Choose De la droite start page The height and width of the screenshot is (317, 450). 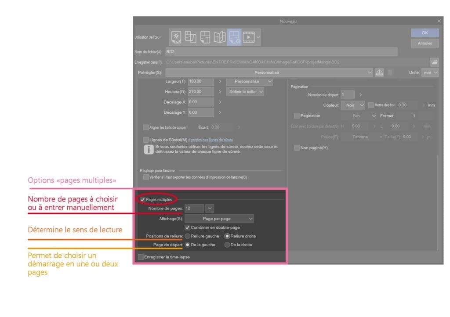tap(227, 245)
